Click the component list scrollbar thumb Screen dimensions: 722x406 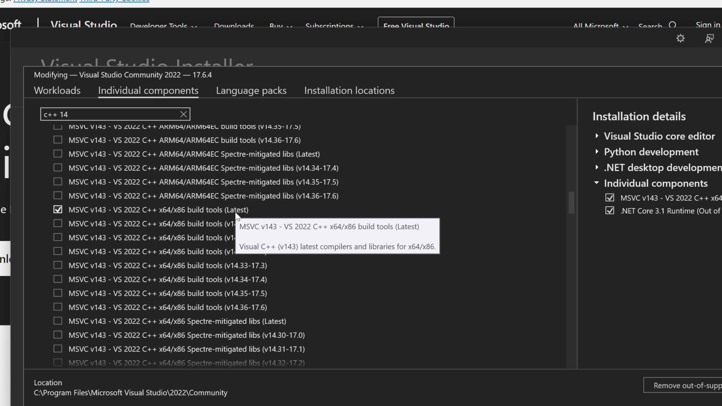pyautogui.click(x=572, y=202)
